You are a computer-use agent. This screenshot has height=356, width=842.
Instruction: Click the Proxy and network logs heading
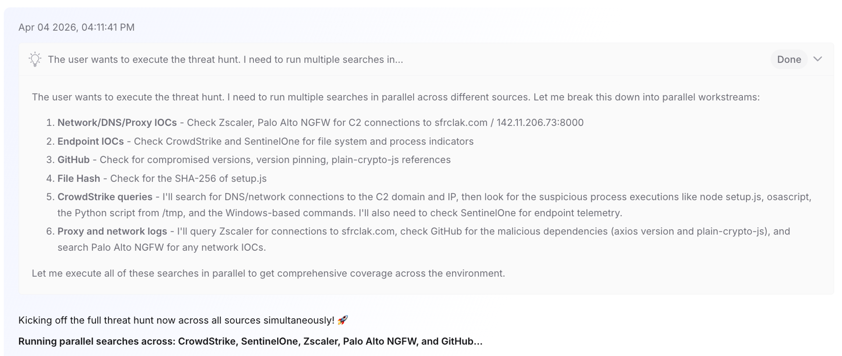click(x=112, y=231)
